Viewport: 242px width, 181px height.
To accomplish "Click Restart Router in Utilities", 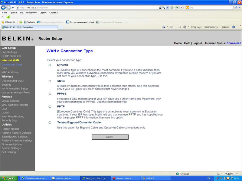I will click(10, 129).
